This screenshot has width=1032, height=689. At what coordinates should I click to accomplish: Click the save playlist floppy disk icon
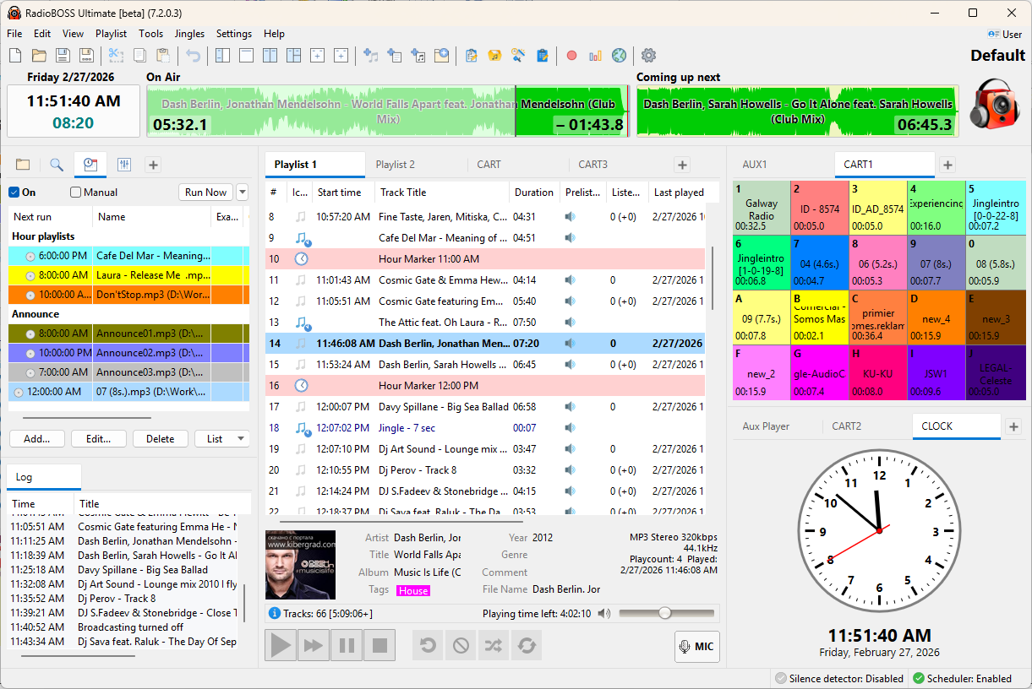coord(63,56)
